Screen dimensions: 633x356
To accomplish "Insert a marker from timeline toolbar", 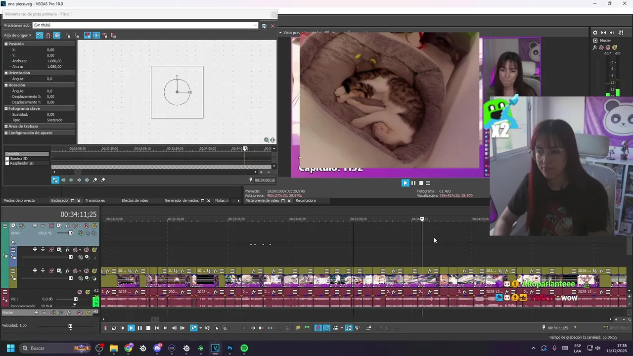I will pos(298,328).
